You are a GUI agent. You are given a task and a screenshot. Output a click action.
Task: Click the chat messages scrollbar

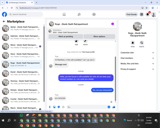click(x=115, y=79)
